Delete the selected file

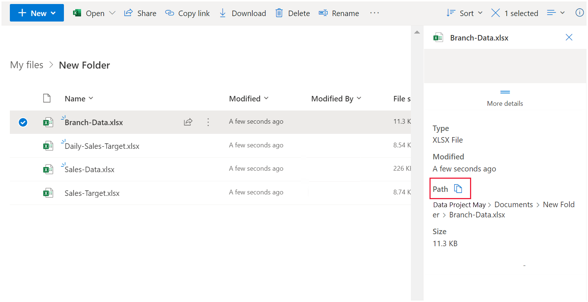point(293,13)
